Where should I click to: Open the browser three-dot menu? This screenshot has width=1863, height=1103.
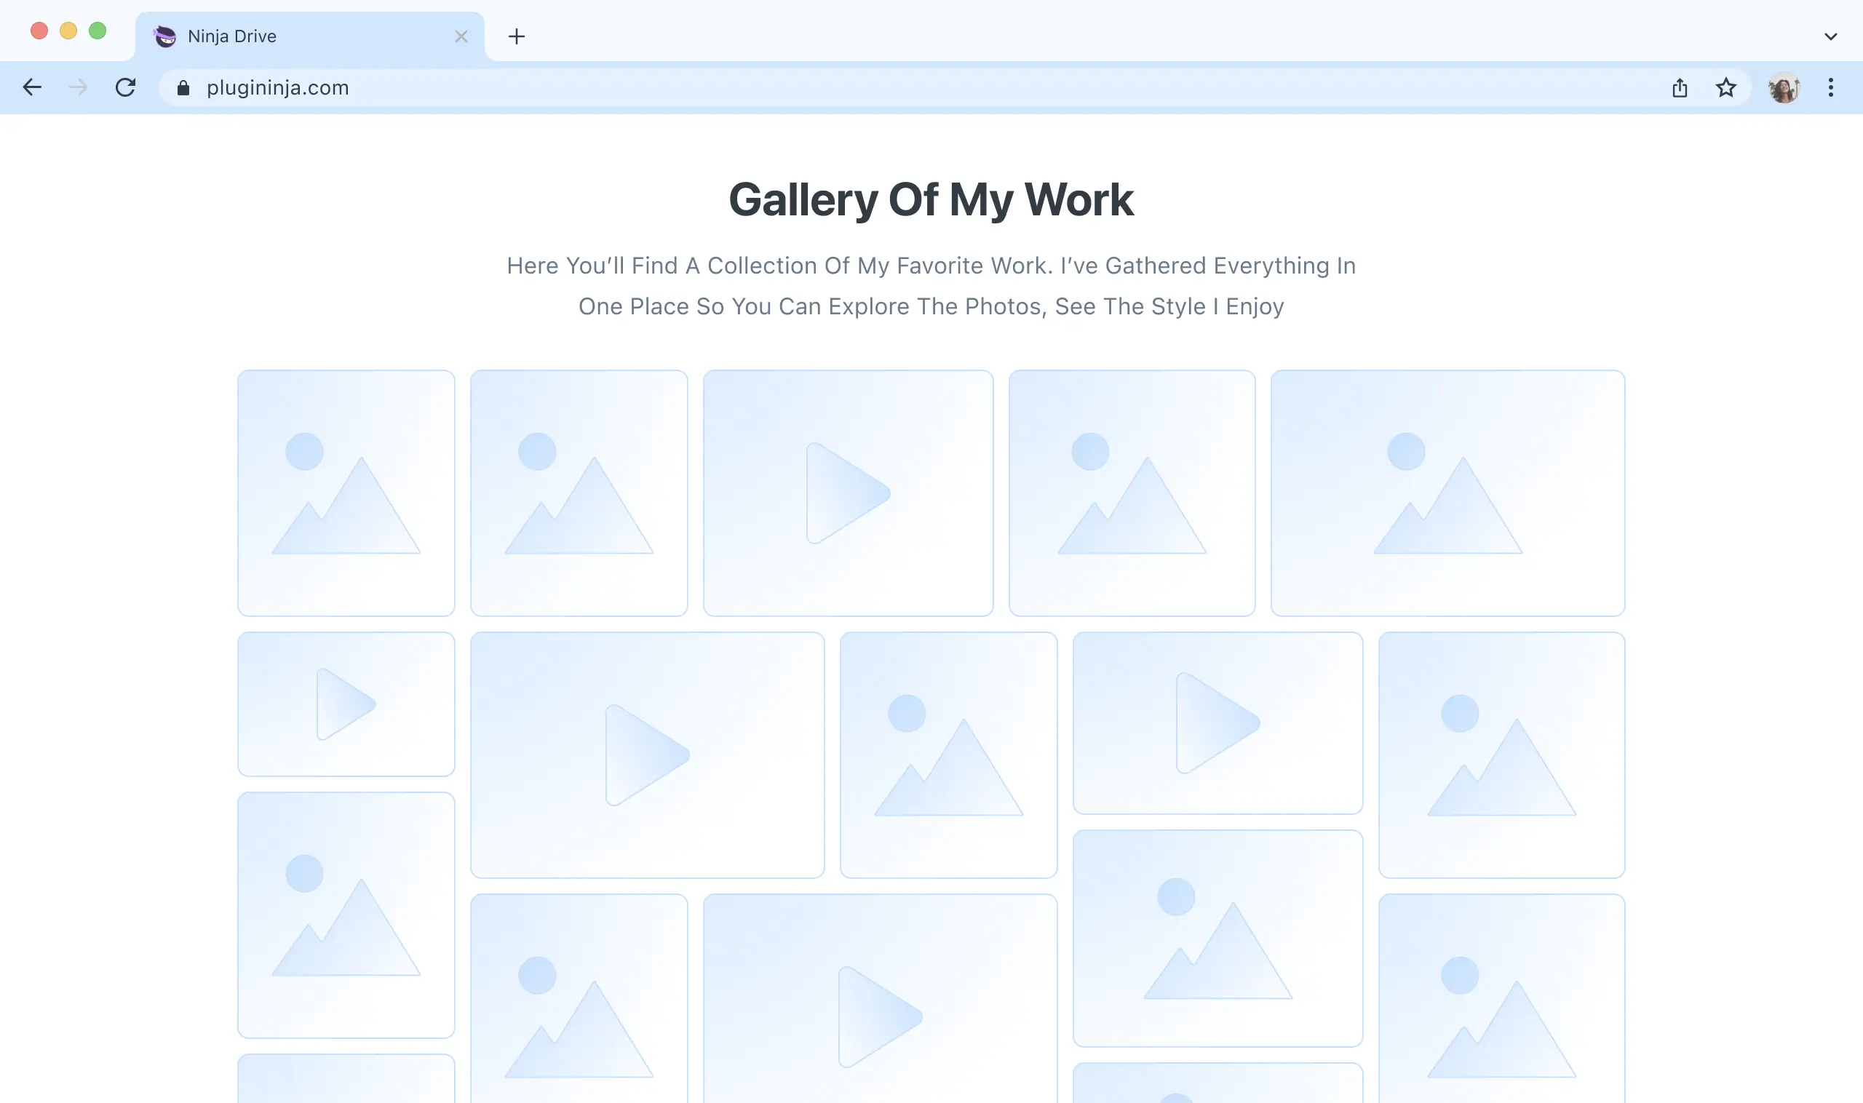[x=1830, y=88]
